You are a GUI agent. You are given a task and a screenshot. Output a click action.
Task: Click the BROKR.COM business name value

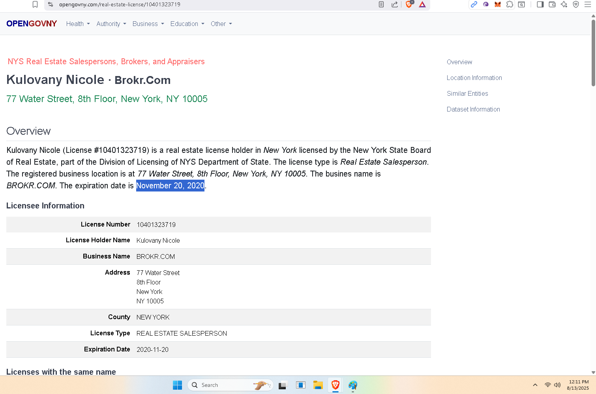click(156, 256)
